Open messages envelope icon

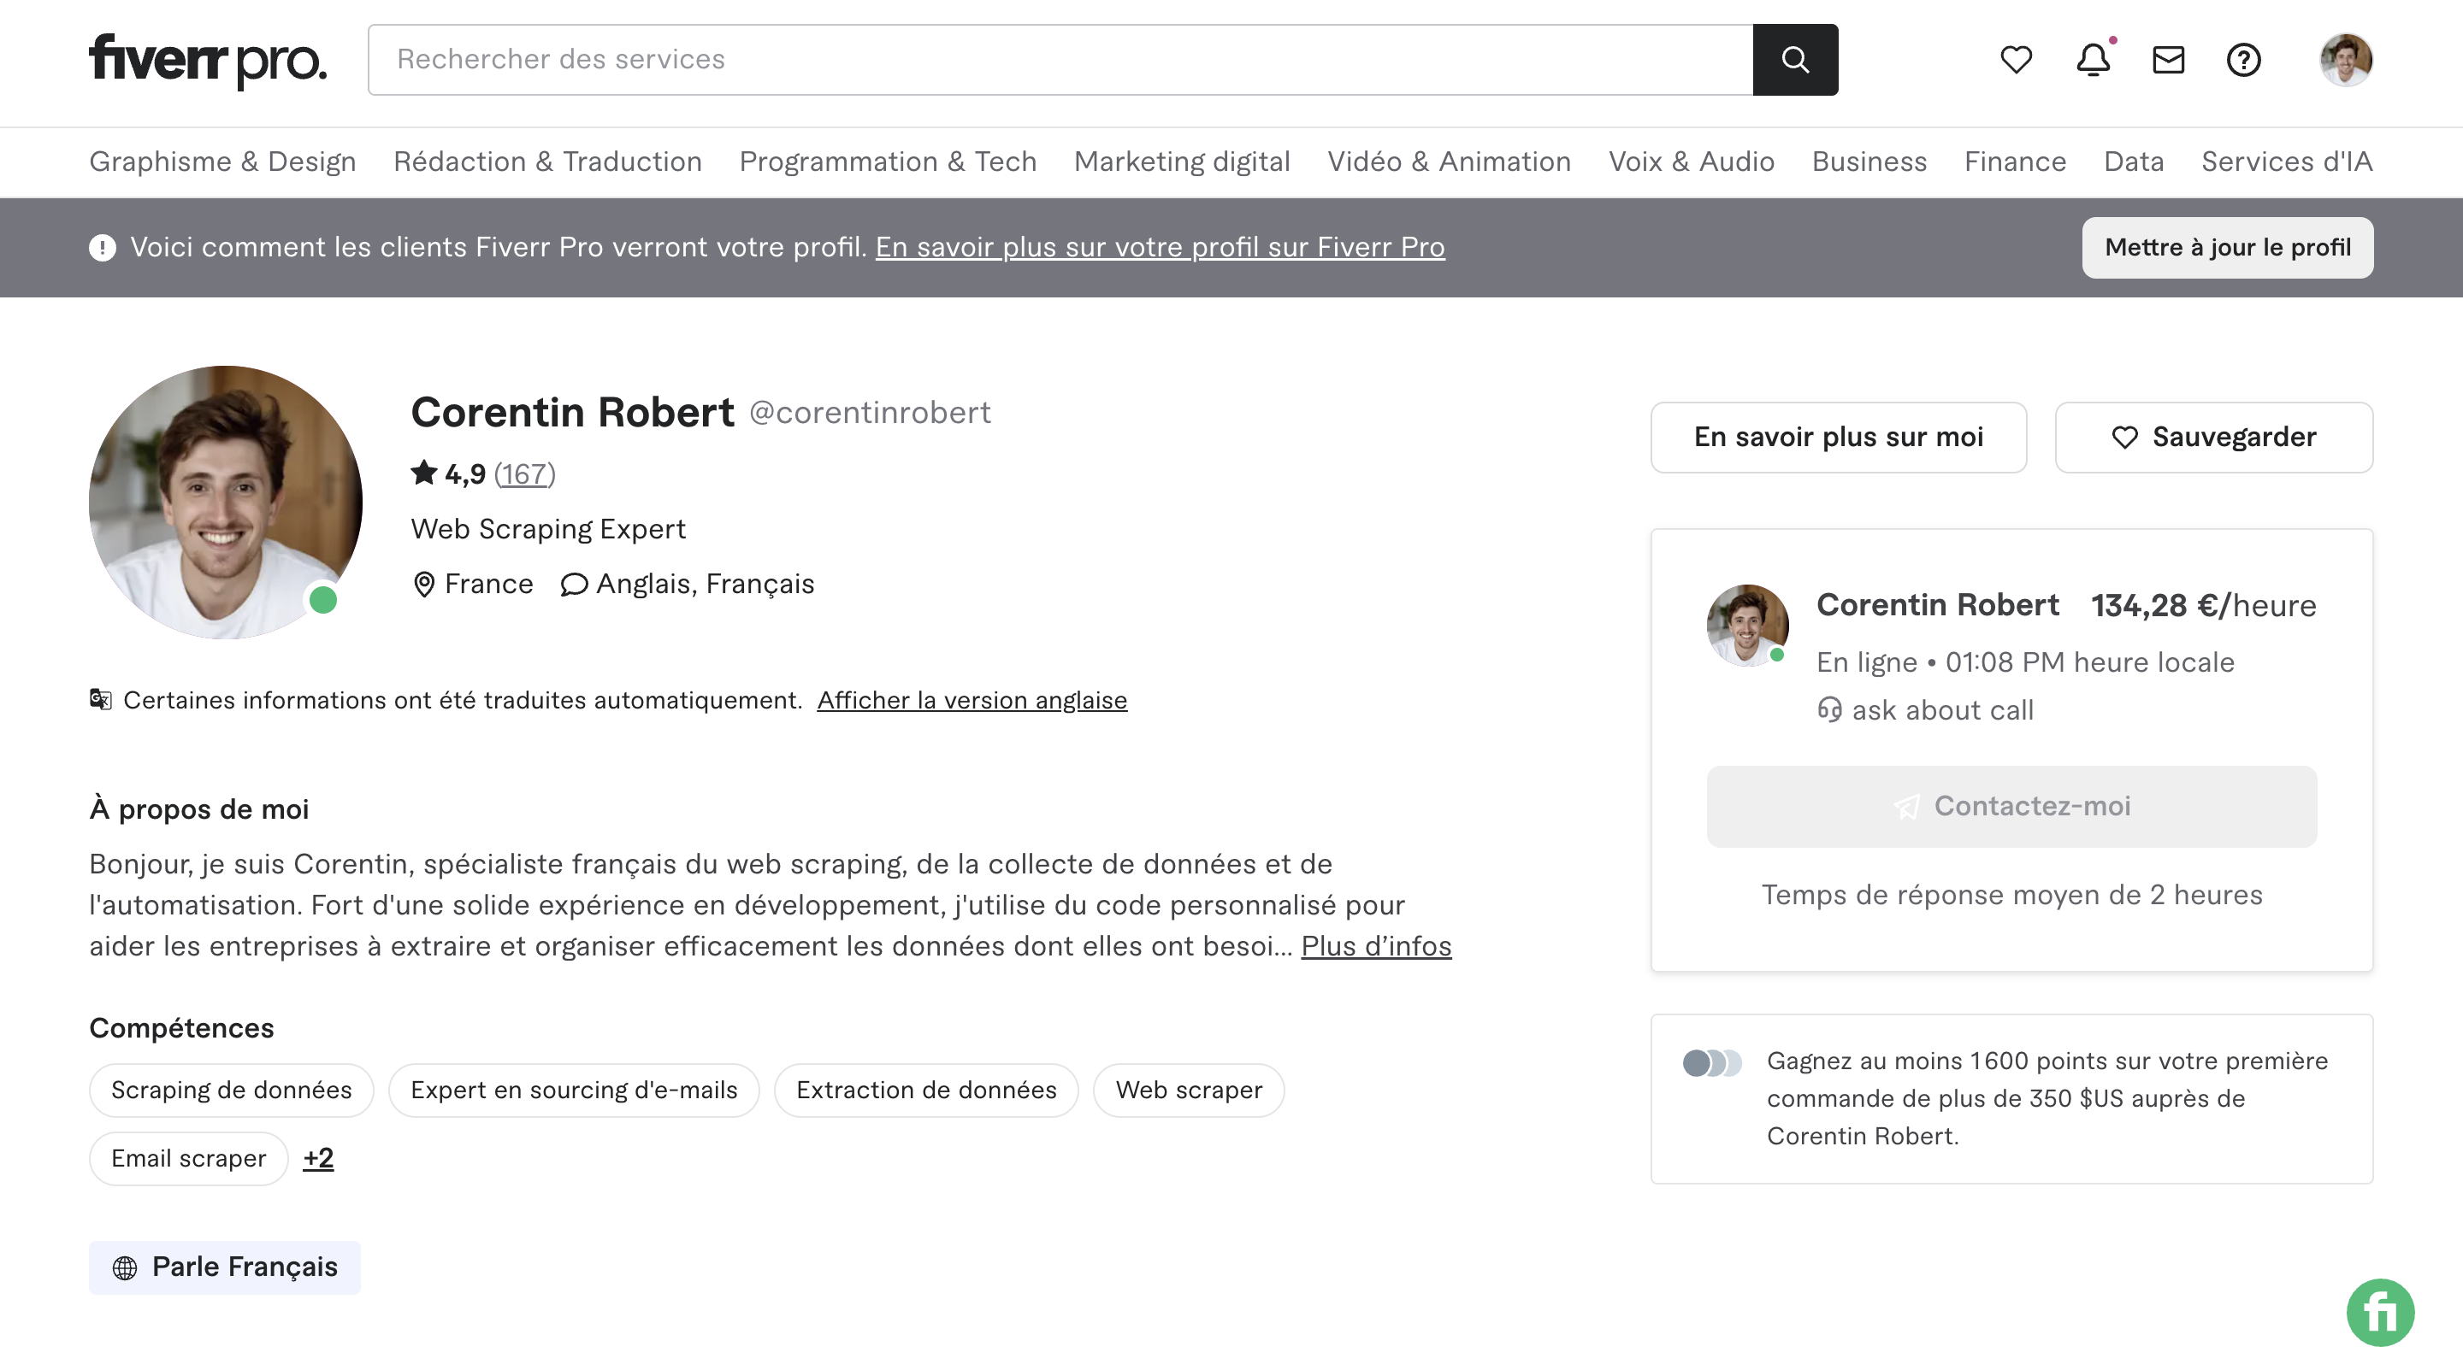point(2168,59)
